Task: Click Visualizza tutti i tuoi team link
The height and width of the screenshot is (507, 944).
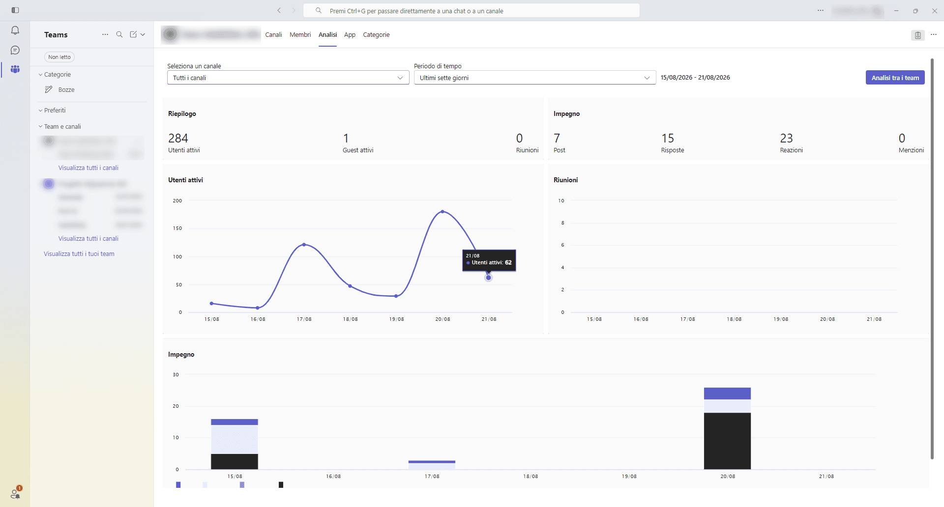Action: 79,253
